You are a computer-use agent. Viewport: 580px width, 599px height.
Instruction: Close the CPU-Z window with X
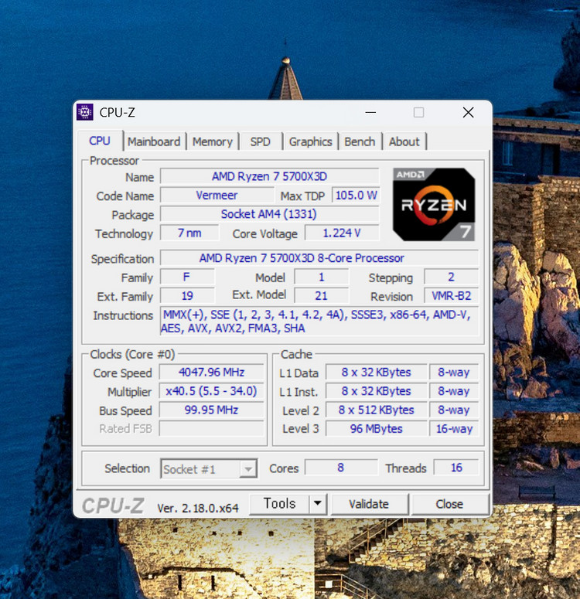(x=468, y=113)
